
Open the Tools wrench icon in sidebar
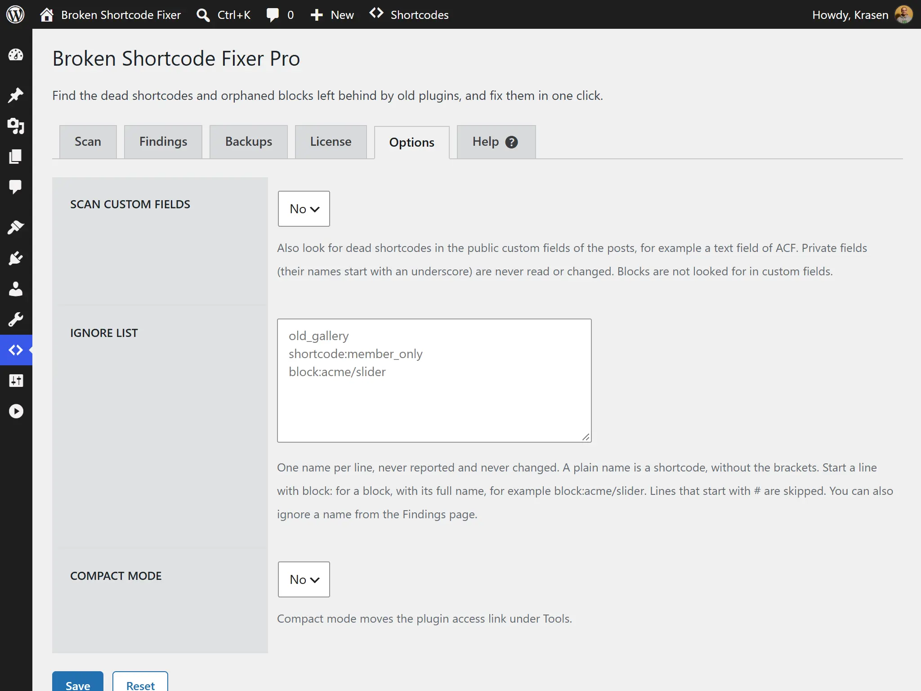[x=16, y=319]
